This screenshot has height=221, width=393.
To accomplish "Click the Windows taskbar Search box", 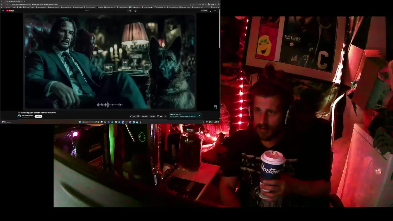I will (91, 122).
